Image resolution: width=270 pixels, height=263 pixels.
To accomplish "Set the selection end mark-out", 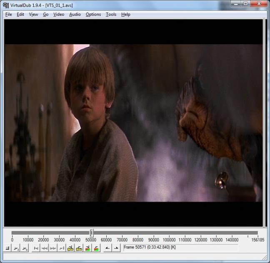I will (116, 248).
